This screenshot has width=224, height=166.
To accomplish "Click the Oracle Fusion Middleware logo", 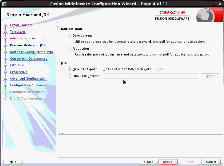I will pyautogui.click(x=172, y=15).
